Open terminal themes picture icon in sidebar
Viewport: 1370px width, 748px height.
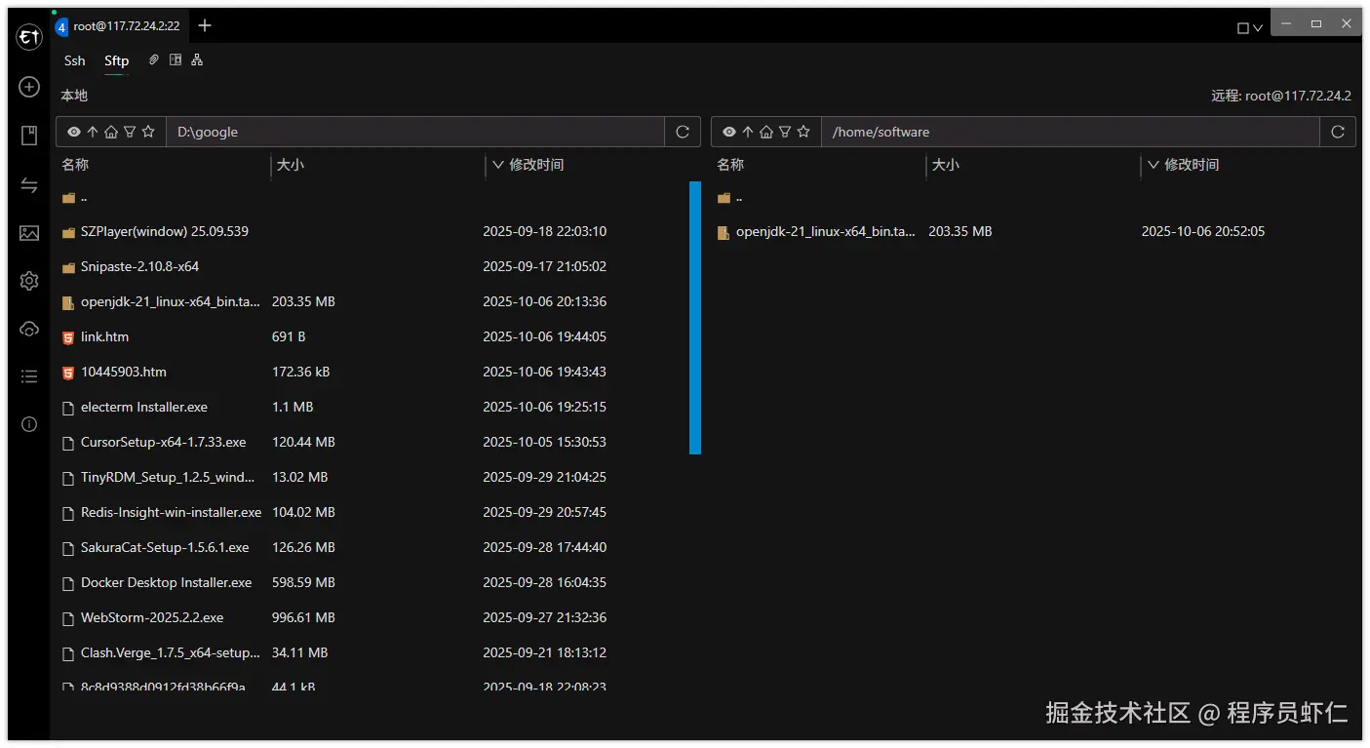[29, 233]
